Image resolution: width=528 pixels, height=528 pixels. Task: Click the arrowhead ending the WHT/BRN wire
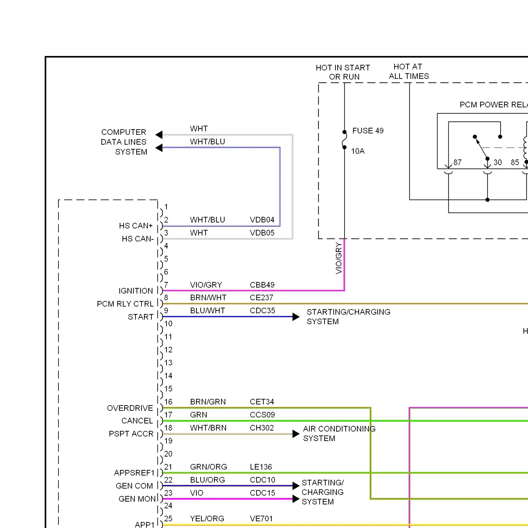pyautogui.click(x=296, y=434)
